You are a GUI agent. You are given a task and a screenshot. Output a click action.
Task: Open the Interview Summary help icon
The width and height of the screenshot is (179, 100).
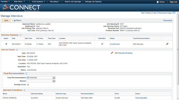click(x=20, y=35)
